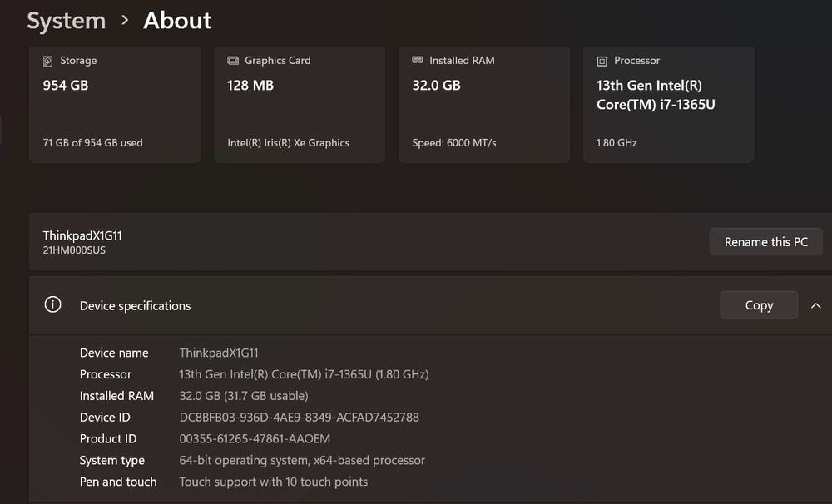Viewport: 832px width, 504px height.
Task: Click the Installed RAM icon
Action: pyautogui.click(x=418, y=61)
